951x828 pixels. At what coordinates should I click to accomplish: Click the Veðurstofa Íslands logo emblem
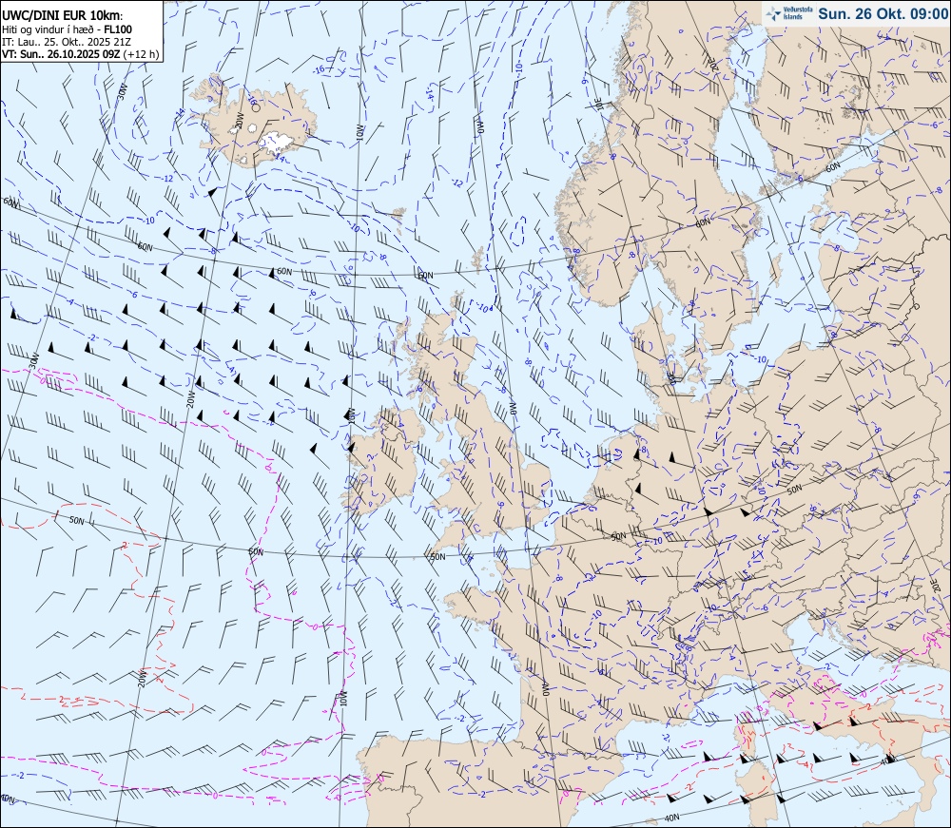(x=773, y=12)
